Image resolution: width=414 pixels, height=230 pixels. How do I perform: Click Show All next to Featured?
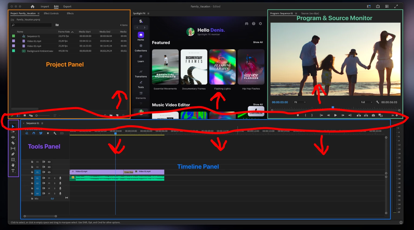(x=258, y=42)
